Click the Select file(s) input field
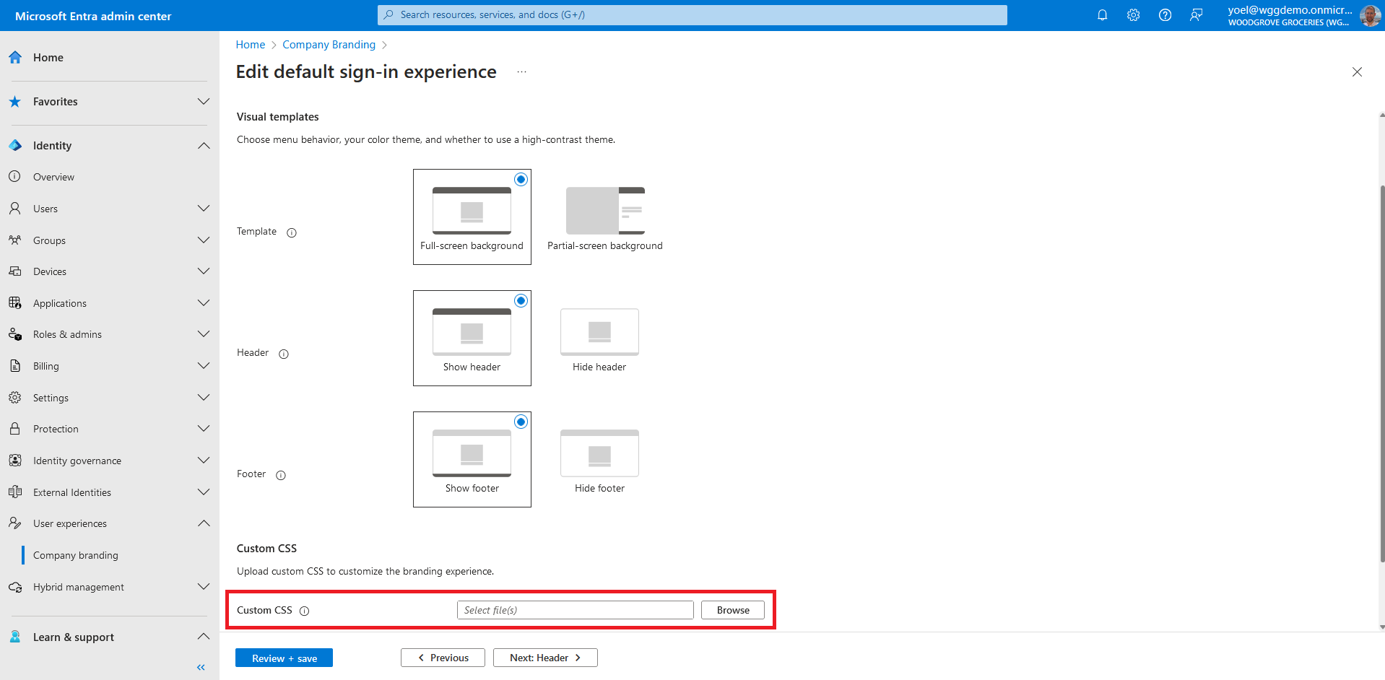Image resolution: width=1385 pixels, height=680 pixels. point(575,610)
